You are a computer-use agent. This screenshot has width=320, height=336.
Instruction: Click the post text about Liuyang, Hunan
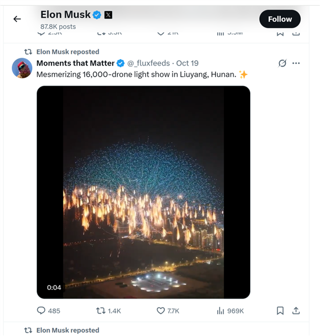136,75
